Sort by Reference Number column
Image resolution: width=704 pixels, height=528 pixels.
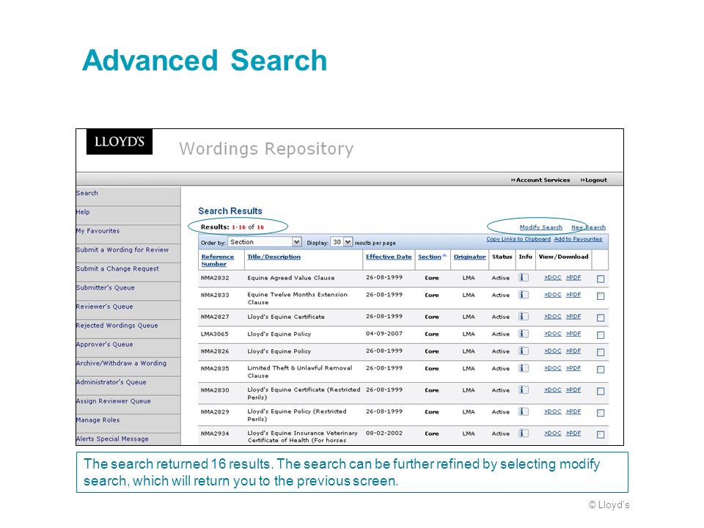218,260
